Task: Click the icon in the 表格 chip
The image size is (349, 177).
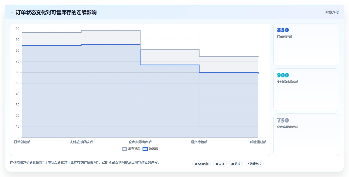Action: [x=217, y=164]
